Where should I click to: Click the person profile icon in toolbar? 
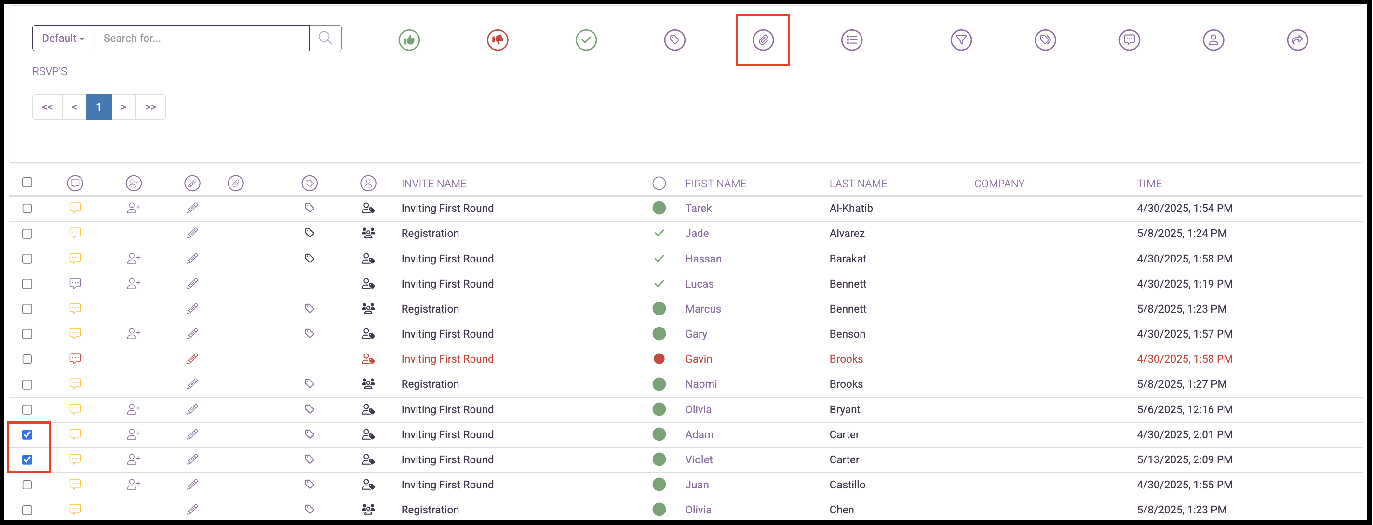click(1213, 40)
